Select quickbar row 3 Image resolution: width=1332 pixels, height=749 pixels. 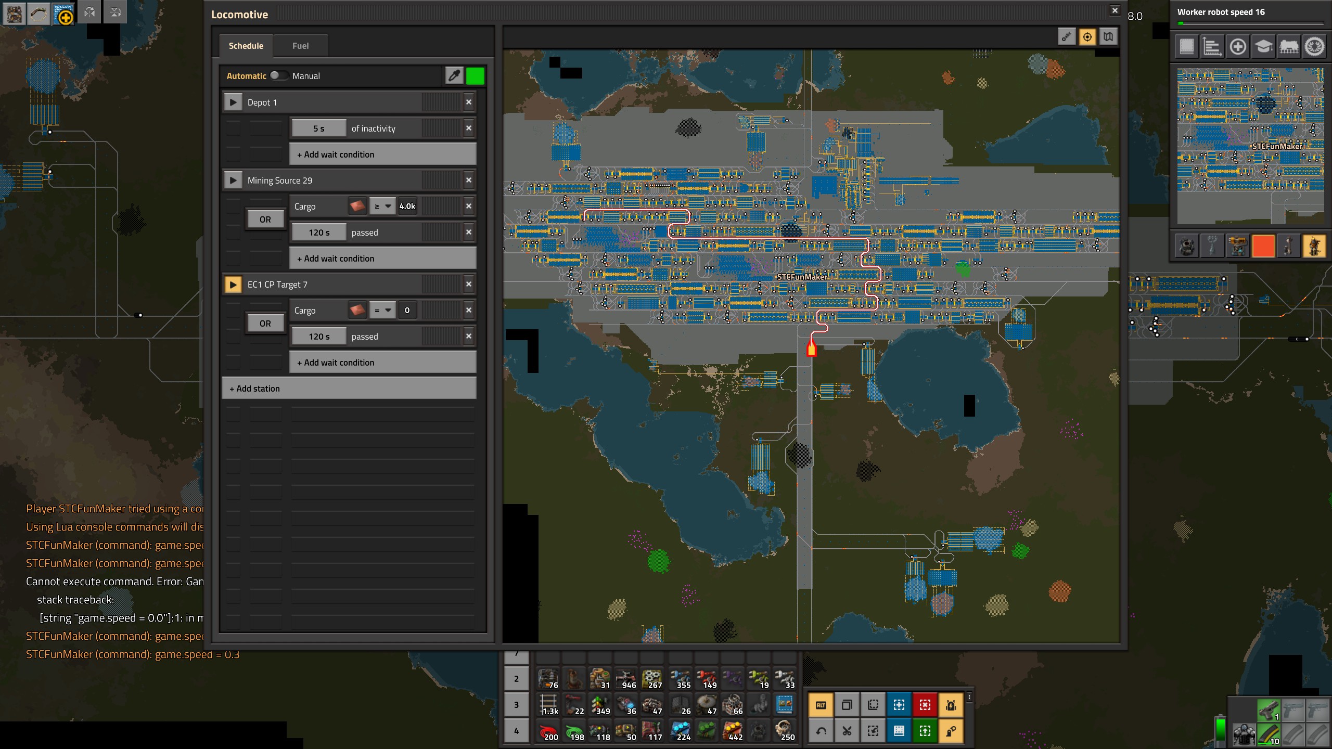coord(516,705)
